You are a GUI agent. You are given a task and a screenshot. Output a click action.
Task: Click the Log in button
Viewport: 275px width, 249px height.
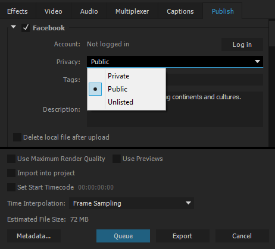[x=242, y=45]
